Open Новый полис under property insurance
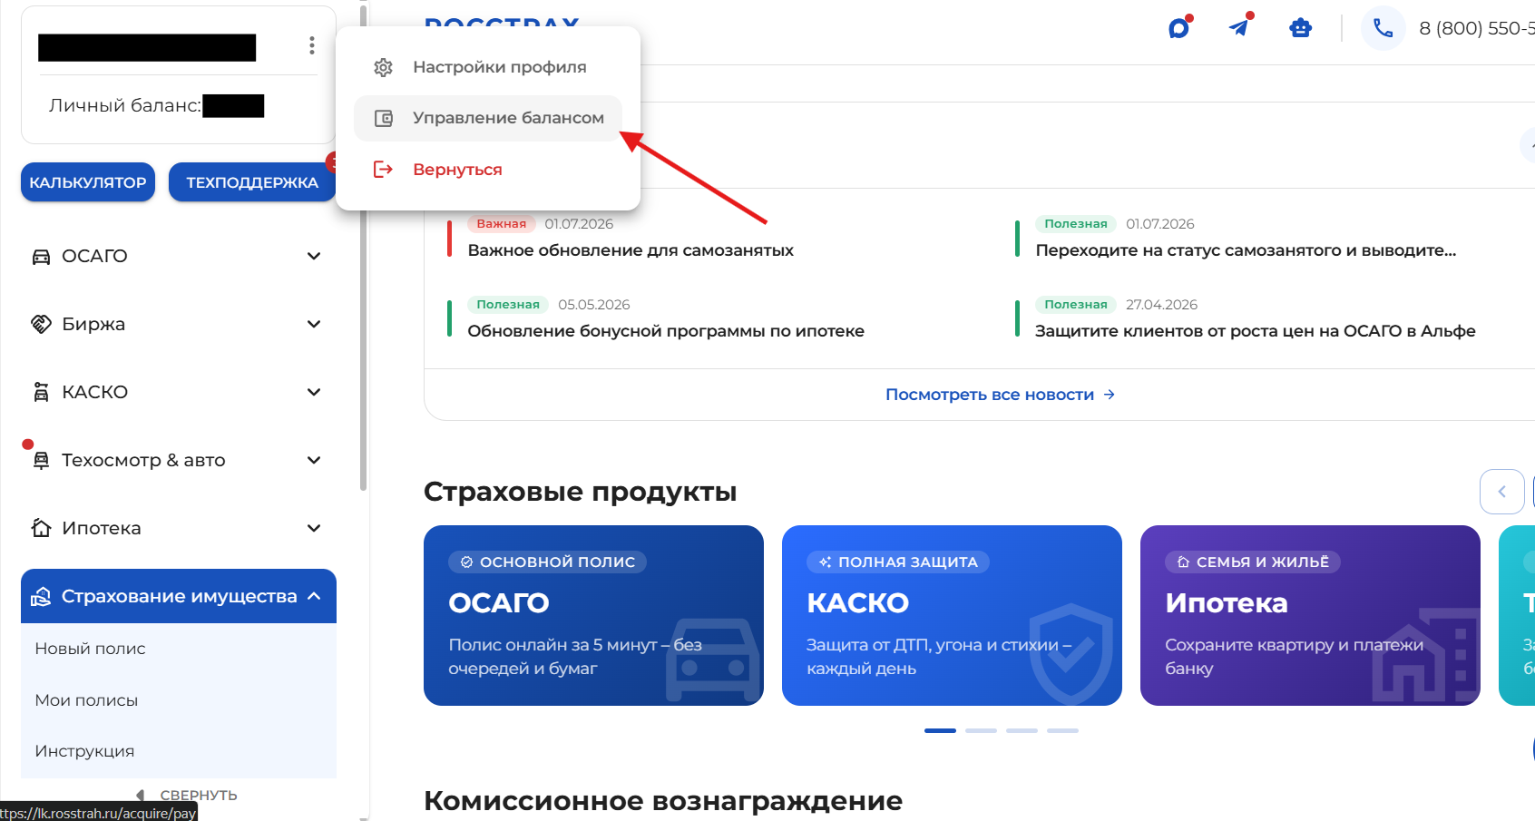This screenshot has height=821, width=1535. (90, 649)
